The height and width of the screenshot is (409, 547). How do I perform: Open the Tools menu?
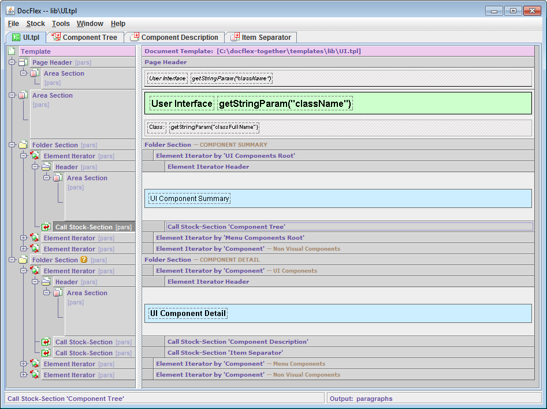point(60,24)
